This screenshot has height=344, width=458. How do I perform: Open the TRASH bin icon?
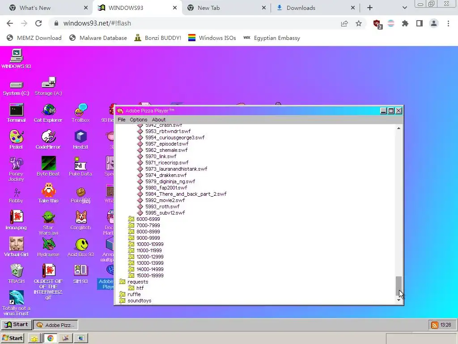(x=16, y=274)
